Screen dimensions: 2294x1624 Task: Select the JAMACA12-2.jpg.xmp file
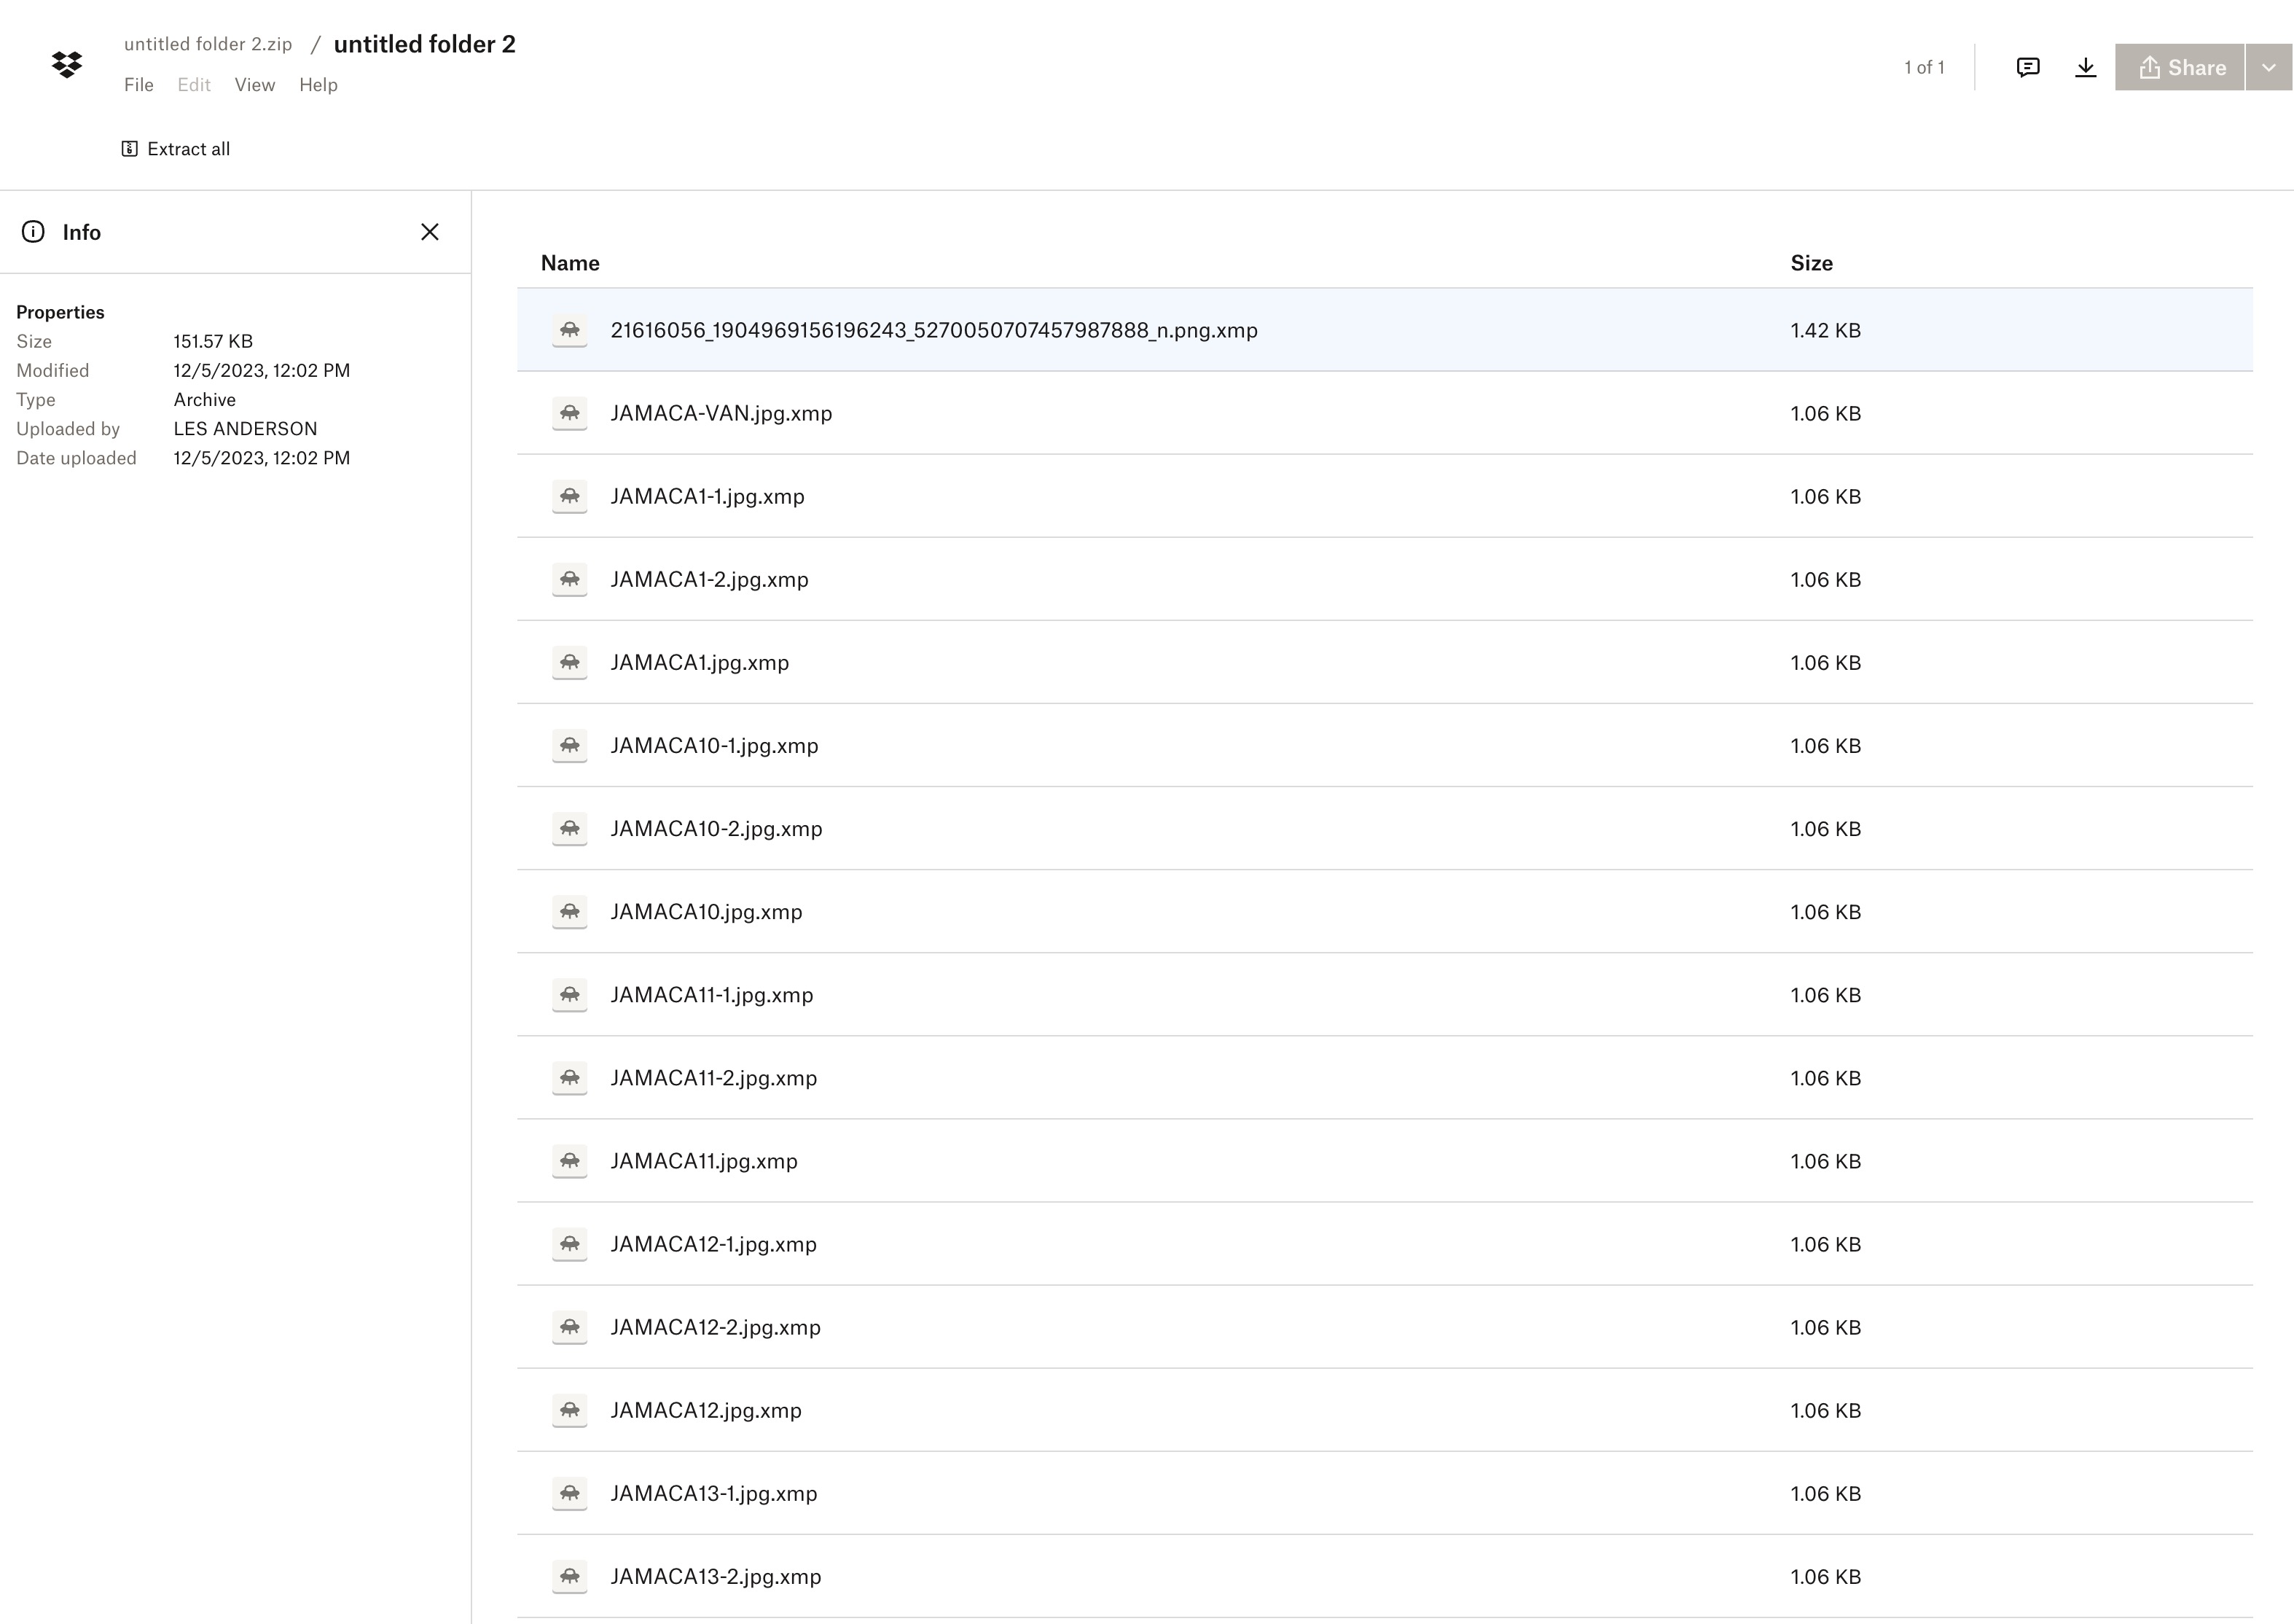[716, 1327]
